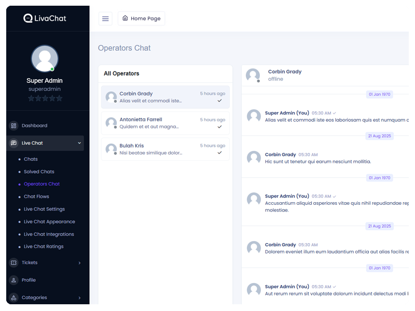Open the Chat Flows link
This screenshot has height=311, width=415.
click(36, 197)
